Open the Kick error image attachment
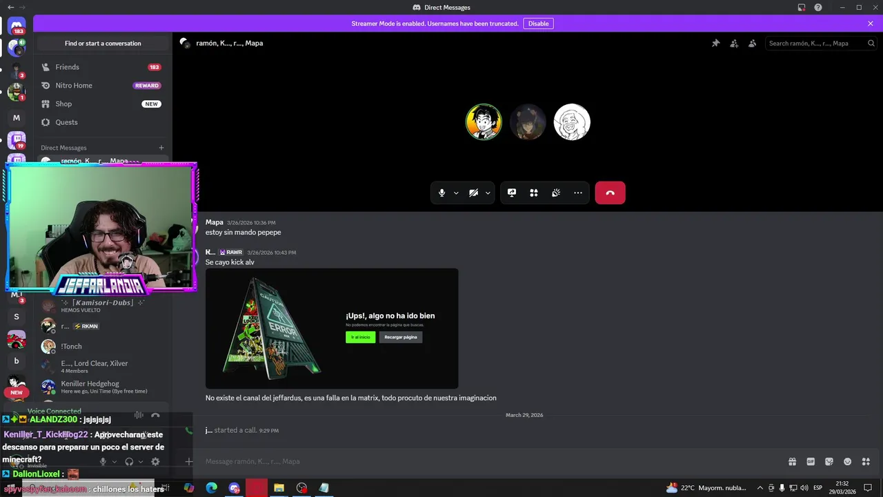 click(x=332, y=329)
